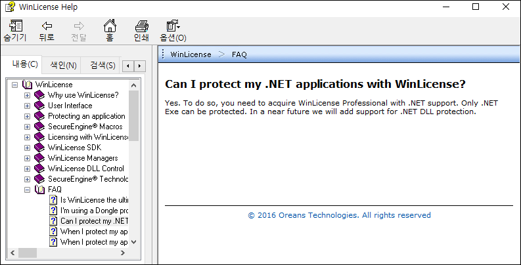Click question page icon for I'm using a Dongle
Image resolution: width=521 pixels, height=265 pixels.
pos(53,211)
